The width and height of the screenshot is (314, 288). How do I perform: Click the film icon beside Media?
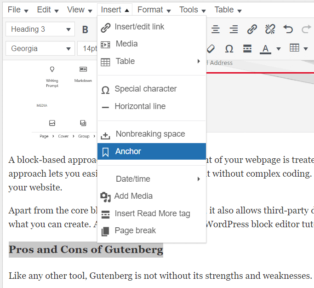tap(105, 45)
